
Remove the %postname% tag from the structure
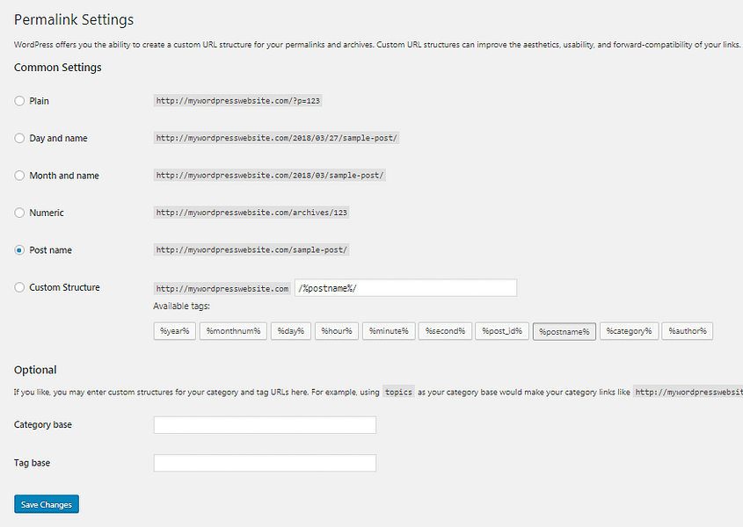(564, 331)
